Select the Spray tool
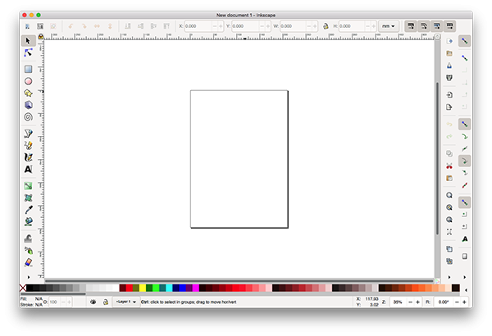Viewport: 492px width, 336px height. click(x=28, y=251)
